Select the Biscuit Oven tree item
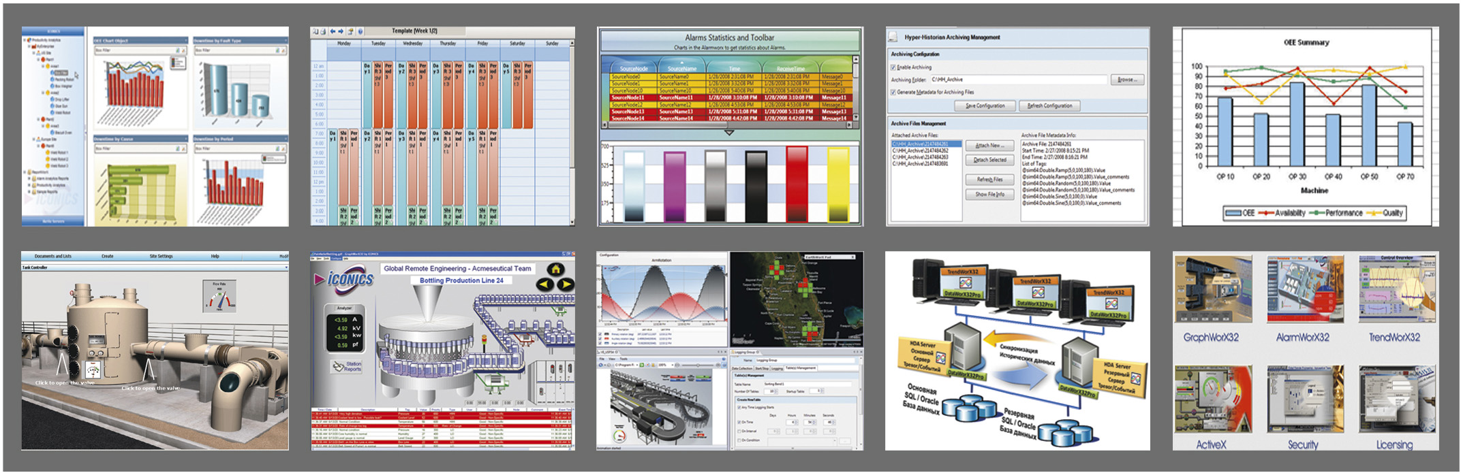This screenshot has width=1461, height=473. tap(62, 133)
